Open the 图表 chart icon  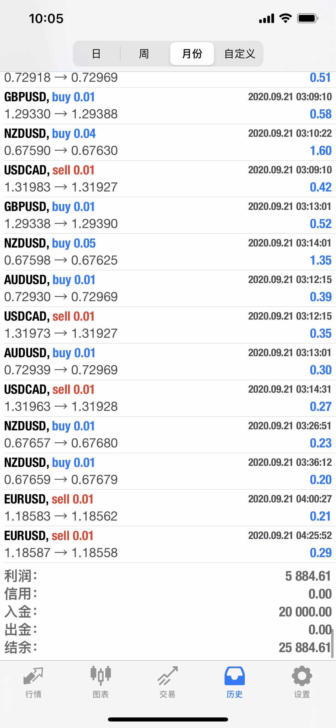pos(101,677)
